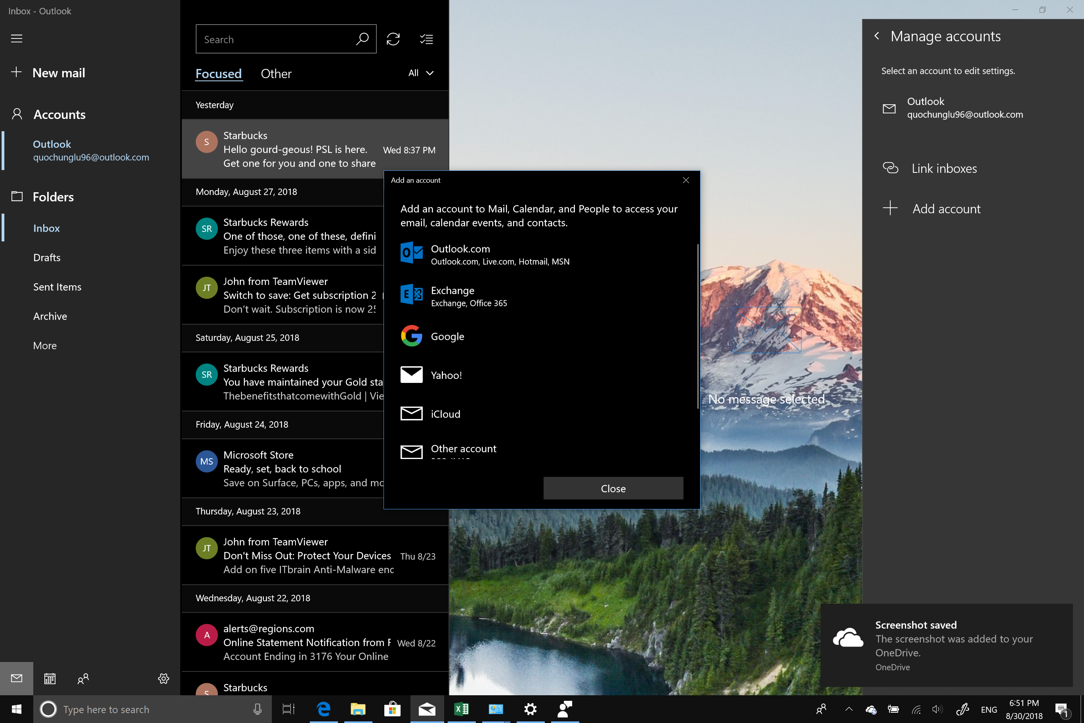Collapse the Yesterday date group header

[x=315, y=105]
